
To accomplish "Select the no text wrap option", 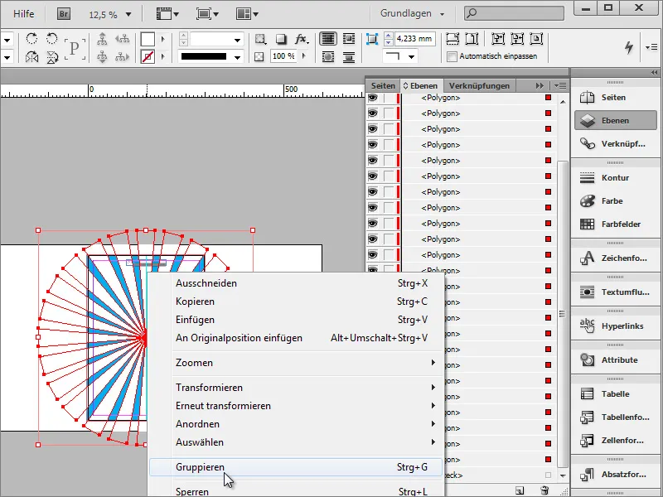I will click(x=328, y=39).
